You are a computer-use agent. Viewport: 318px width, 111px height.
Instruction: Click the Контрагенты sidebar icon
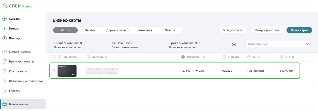click(4, 71)
